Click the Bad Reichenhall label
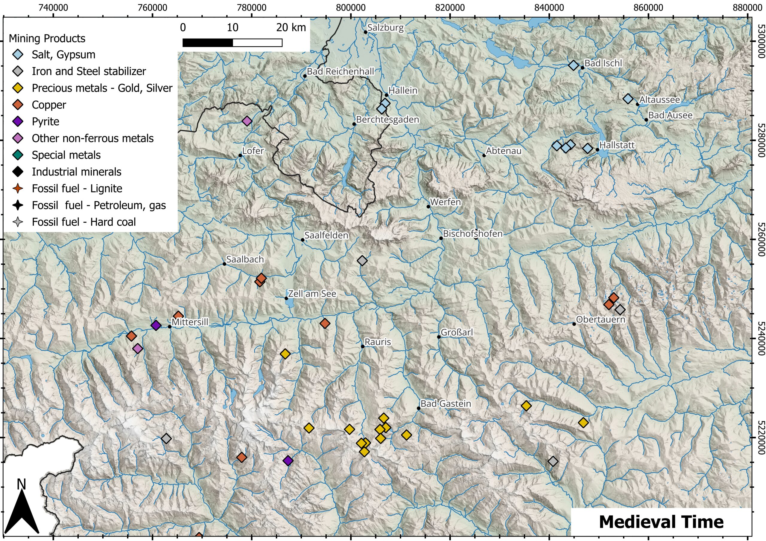Screen dimensions: 766x541 click(340, 71)
